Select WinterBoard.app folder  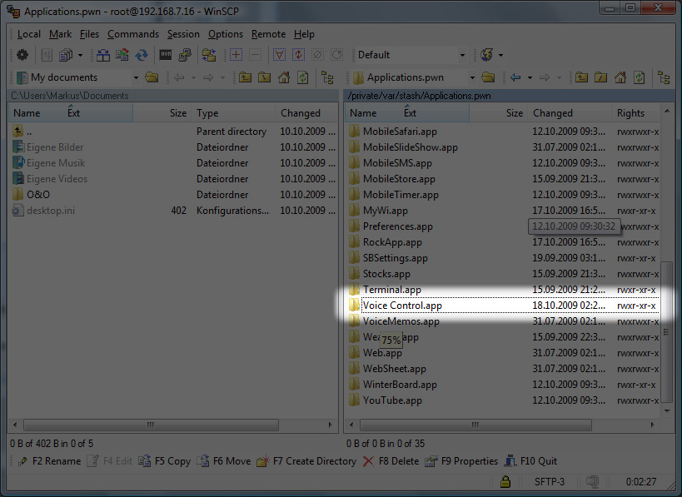[503, 385]
